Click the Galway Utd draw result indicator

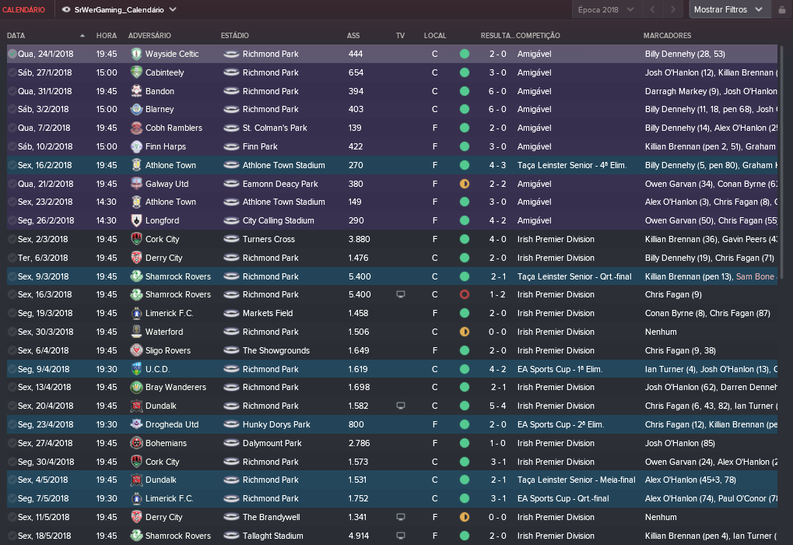(465, 184)
